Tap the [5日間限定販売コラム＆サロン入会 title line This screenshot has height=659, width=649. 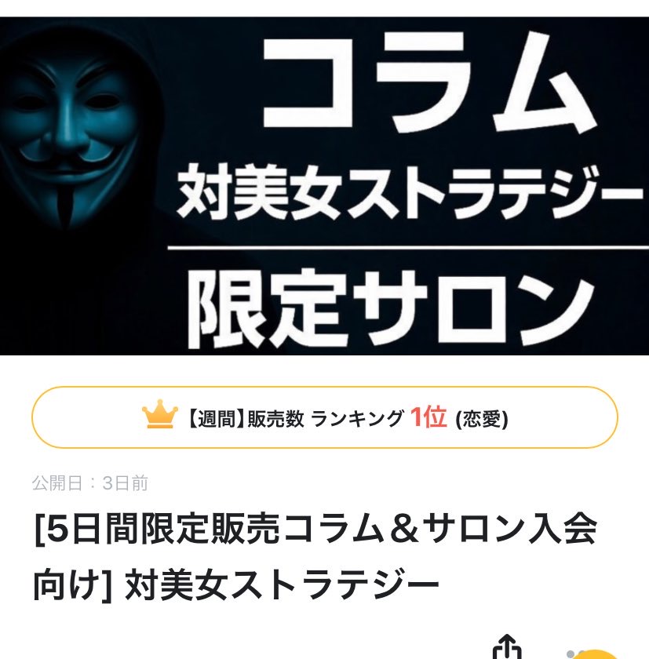(x=315, y=528)
